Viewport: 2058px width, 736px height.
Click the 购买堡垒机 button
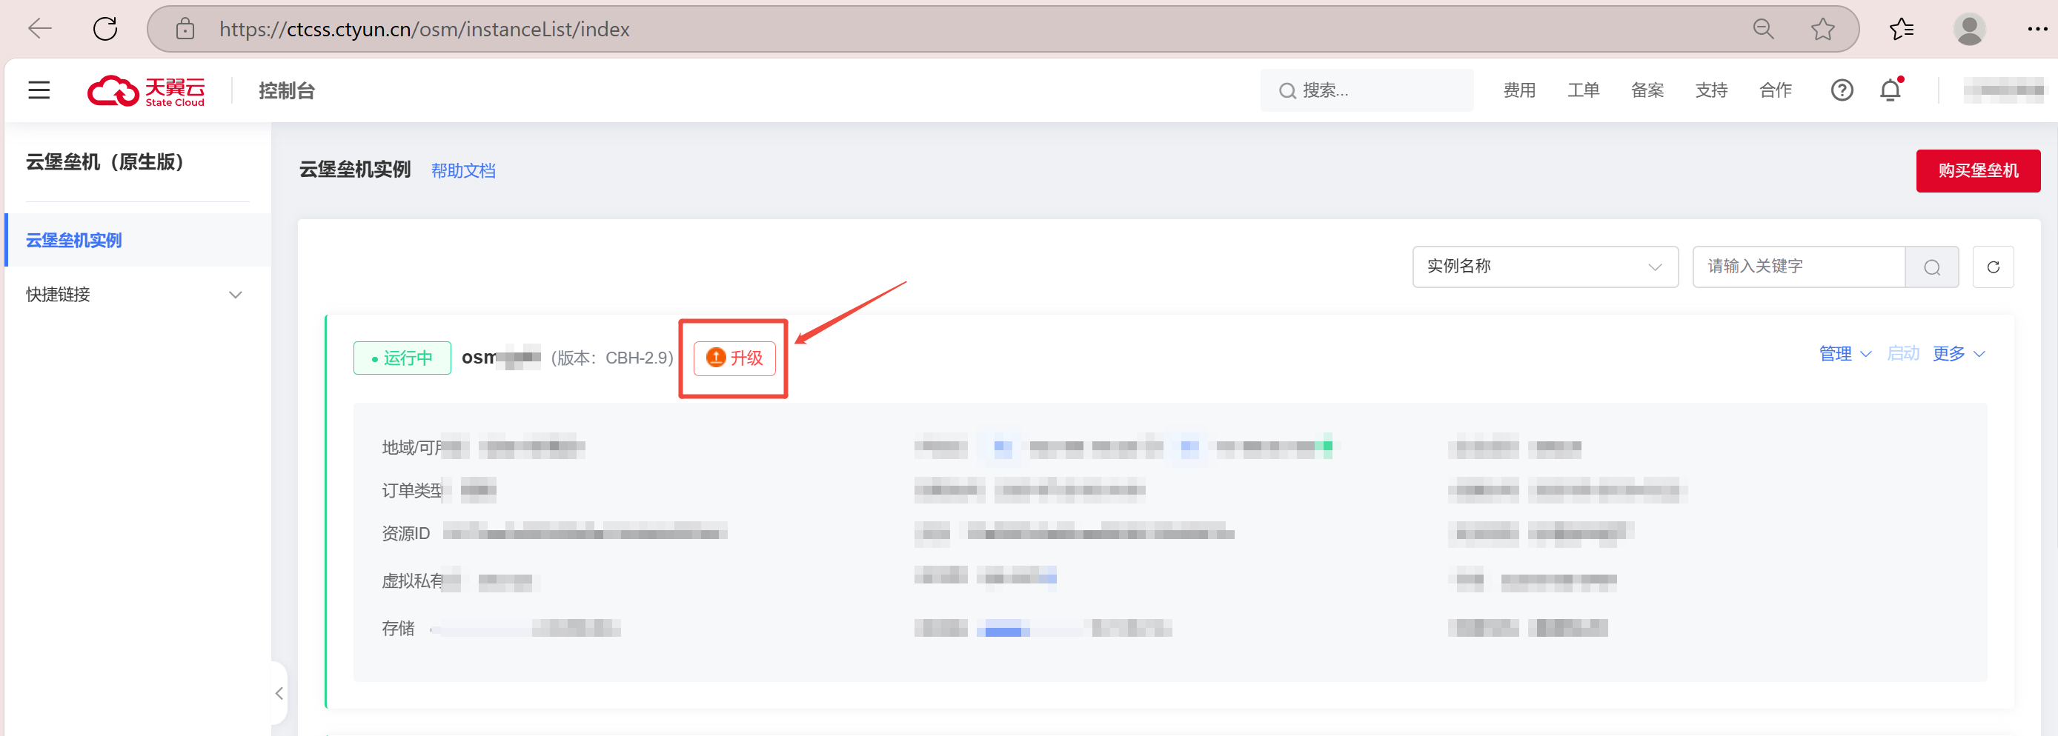pos(1977,171)
